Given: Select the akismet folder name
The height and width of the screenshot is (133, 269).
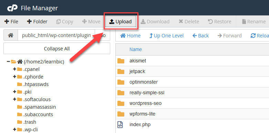Looking at the screenshot, I should tap(138, 61).
